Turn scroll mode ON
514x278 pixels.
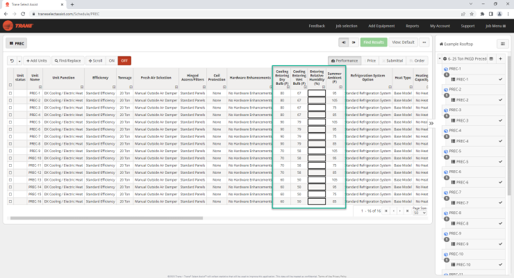pos(112,60)
